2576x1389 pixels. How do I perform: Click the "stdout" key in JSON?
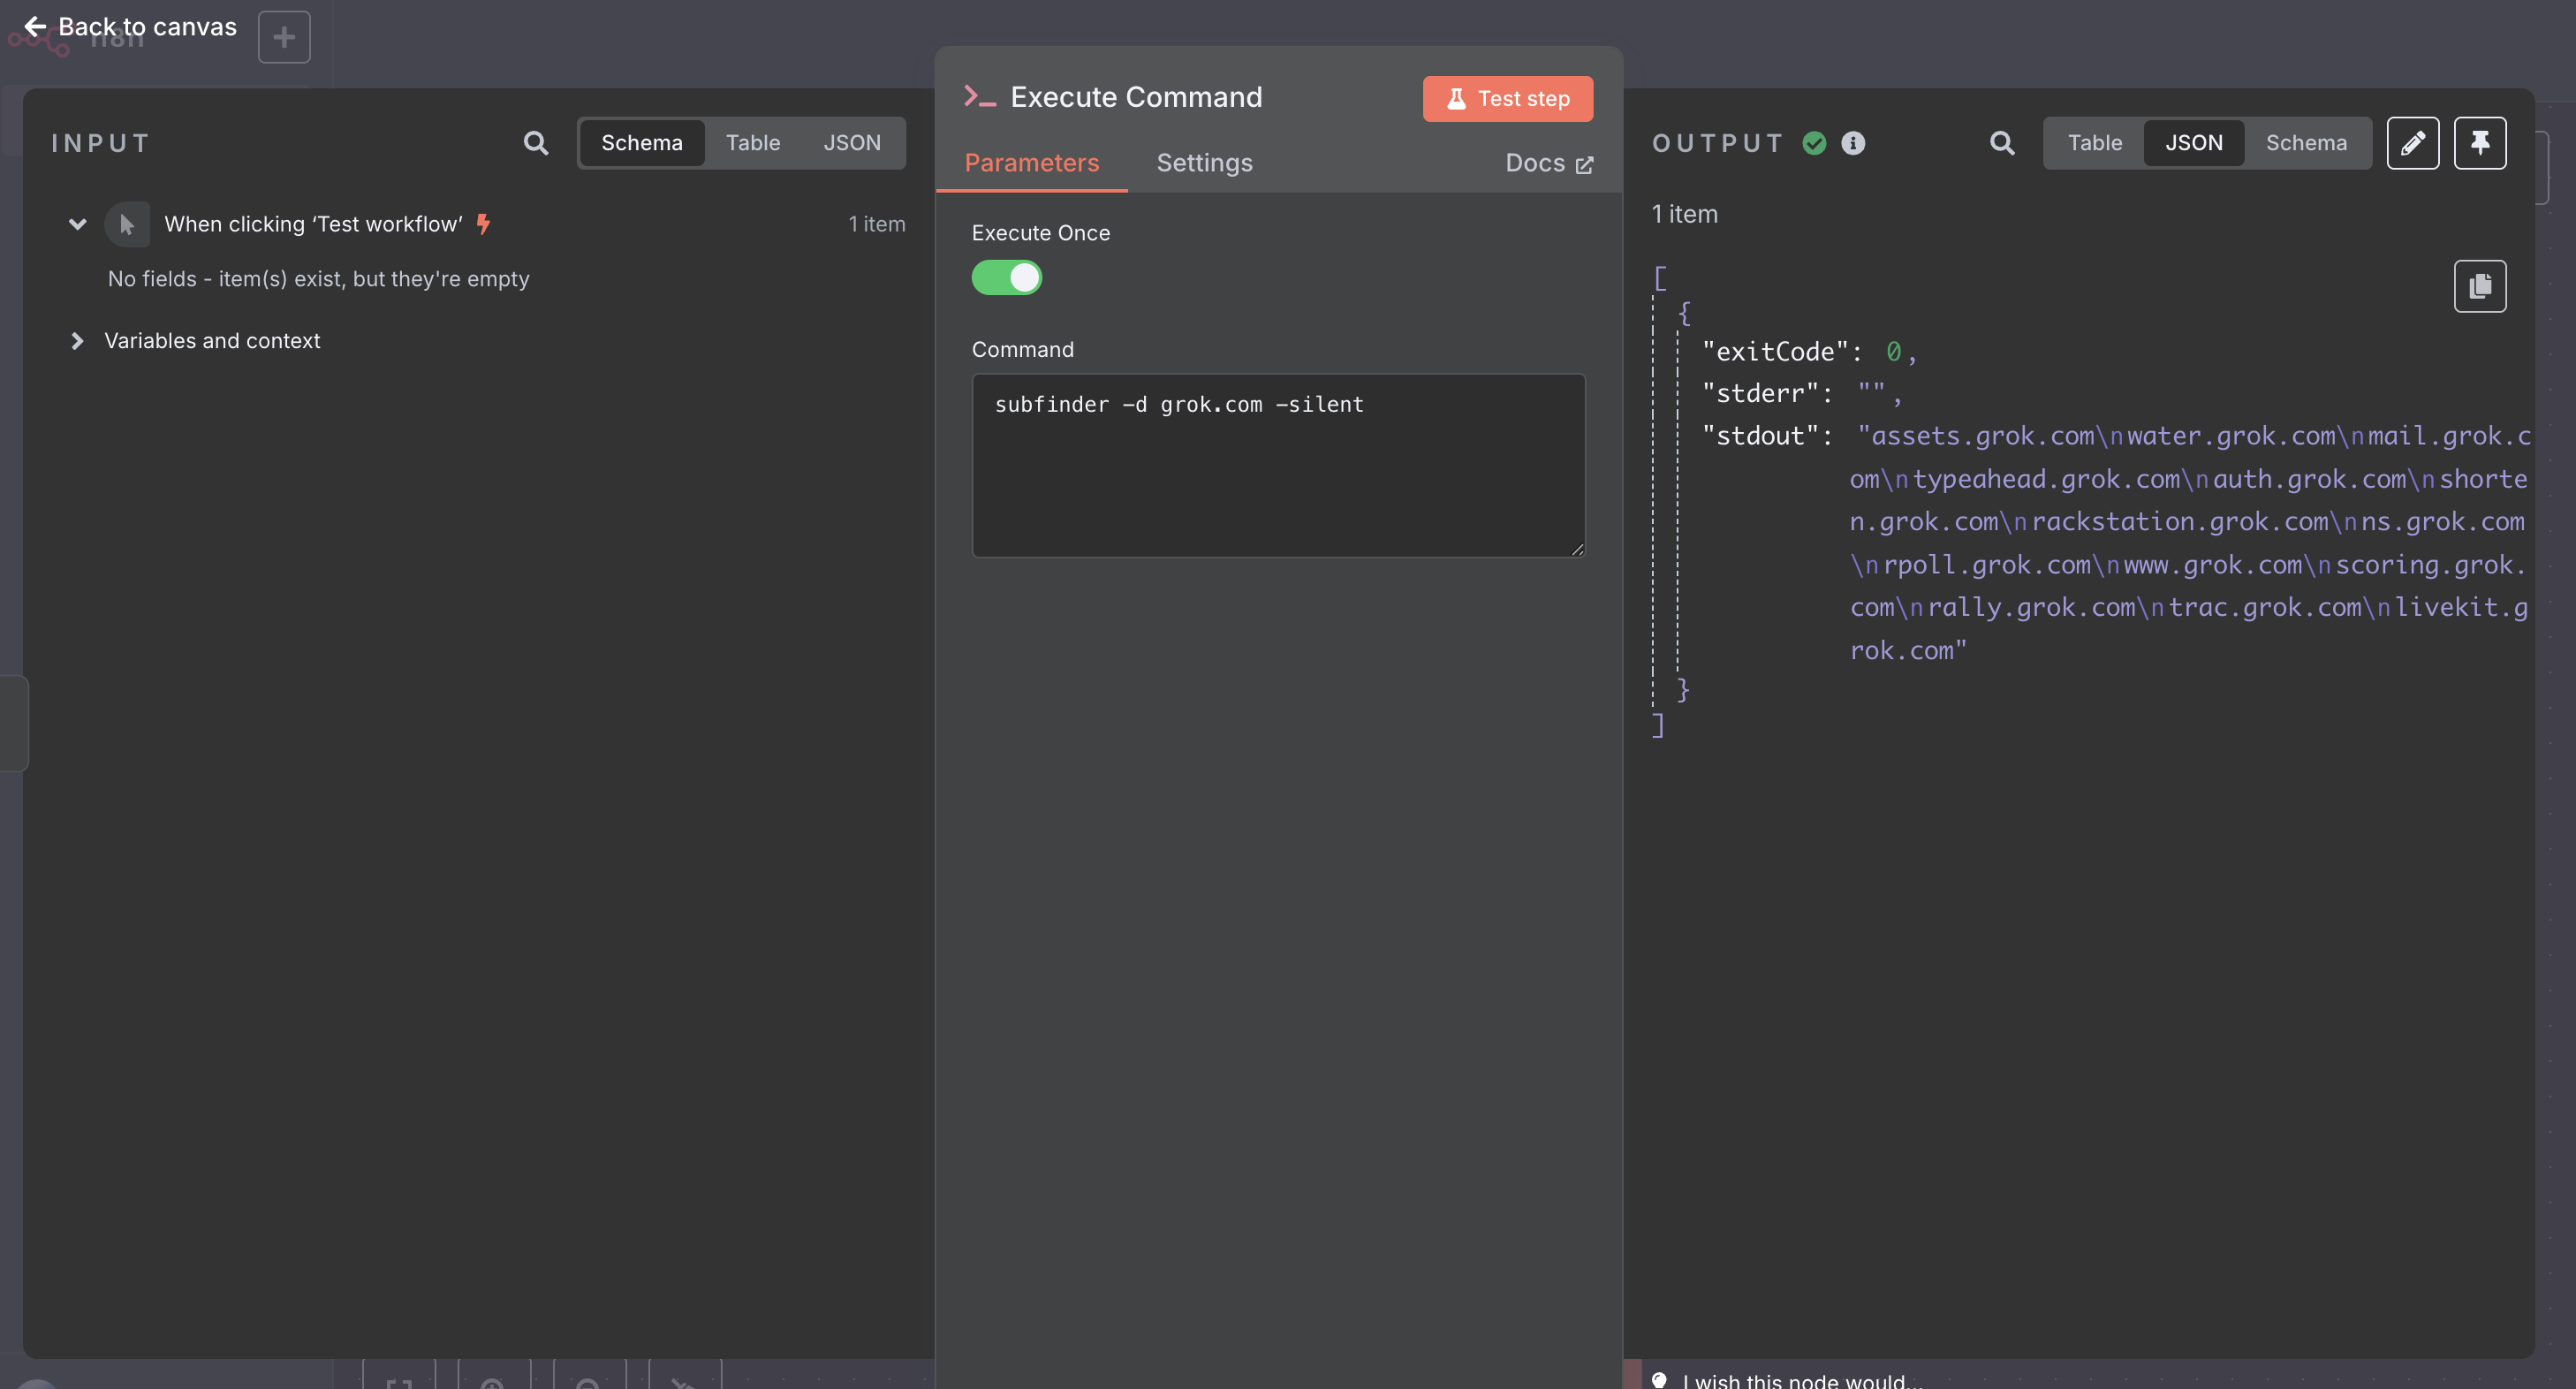tap(1760, 436)
